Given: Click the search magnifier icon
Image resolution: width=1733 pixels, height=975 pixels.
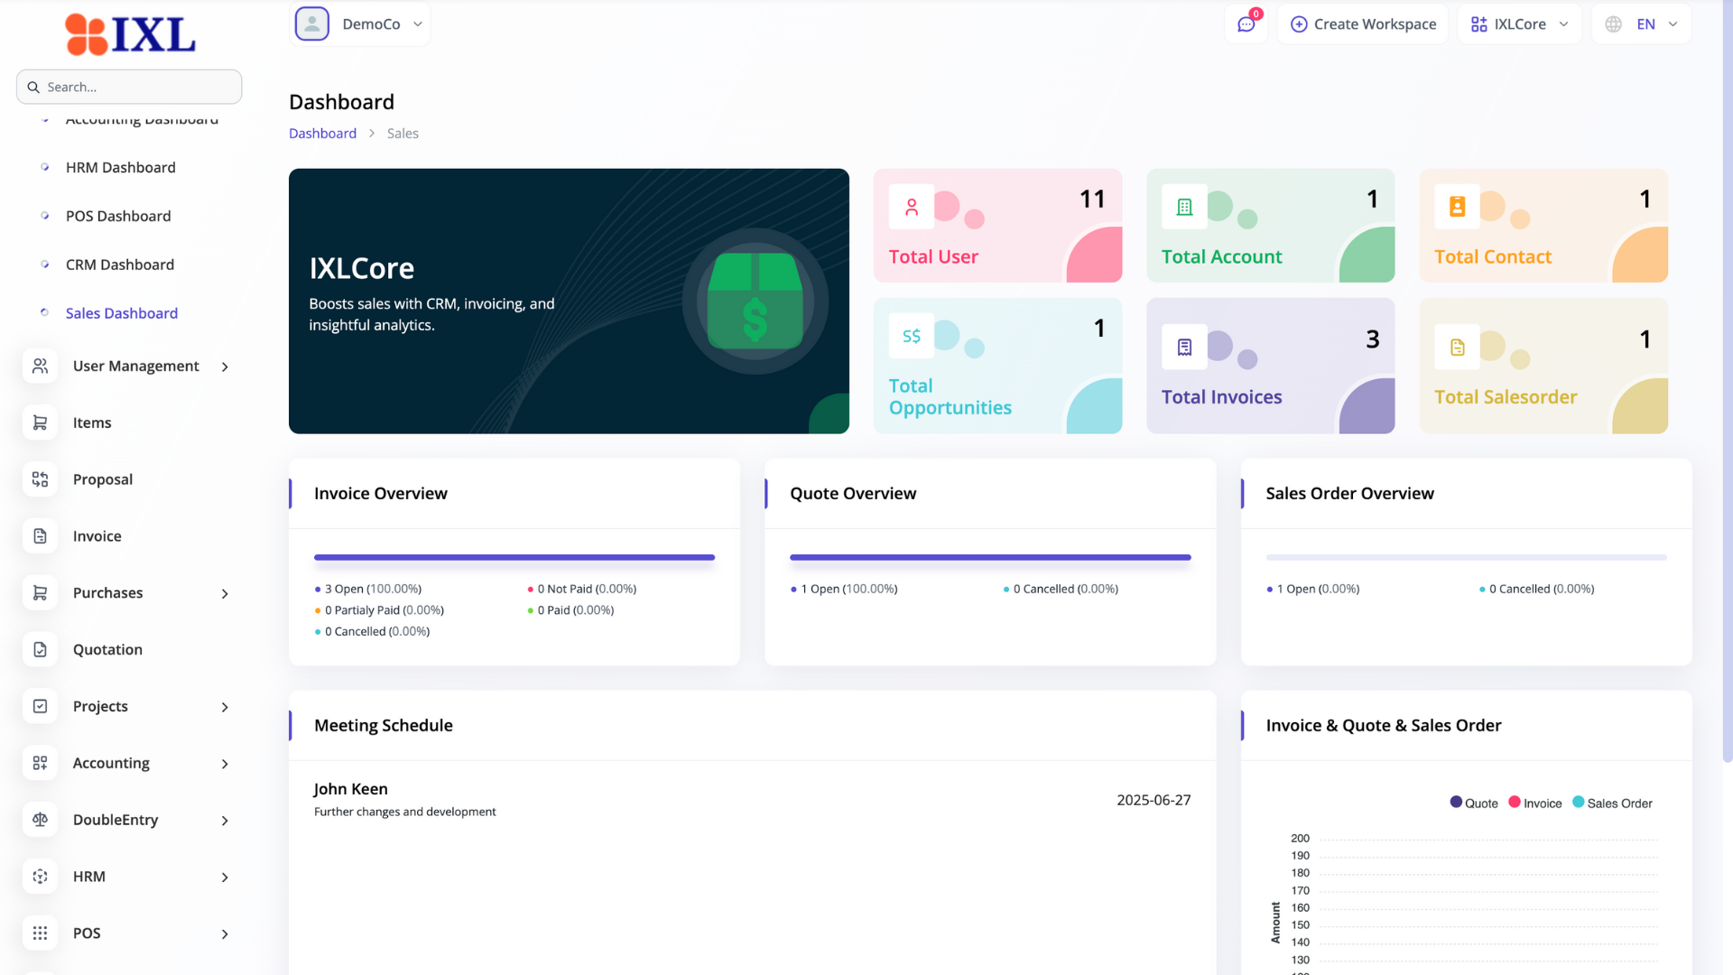Looking at the screenshot, I should [33, 87].
